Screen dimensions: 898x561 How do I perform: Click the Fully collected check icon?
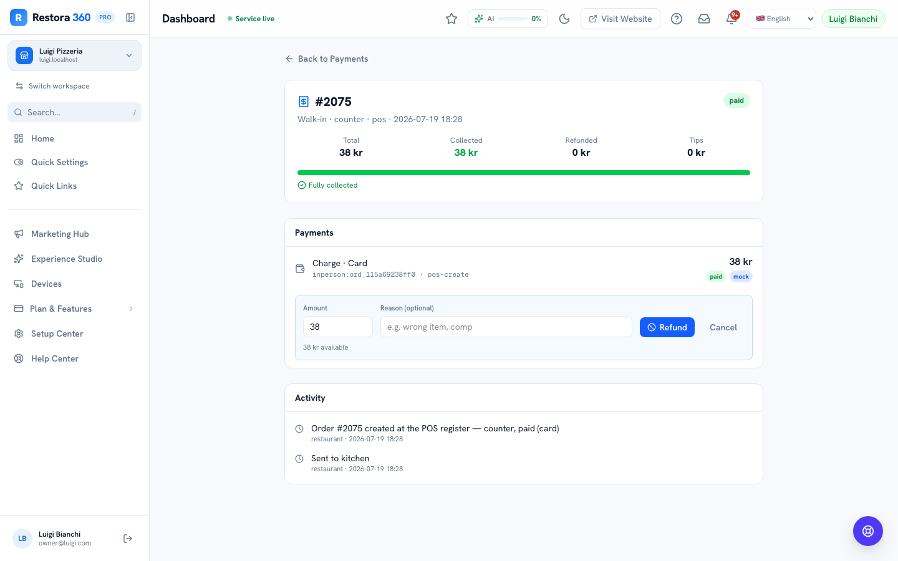click(302, 185)
